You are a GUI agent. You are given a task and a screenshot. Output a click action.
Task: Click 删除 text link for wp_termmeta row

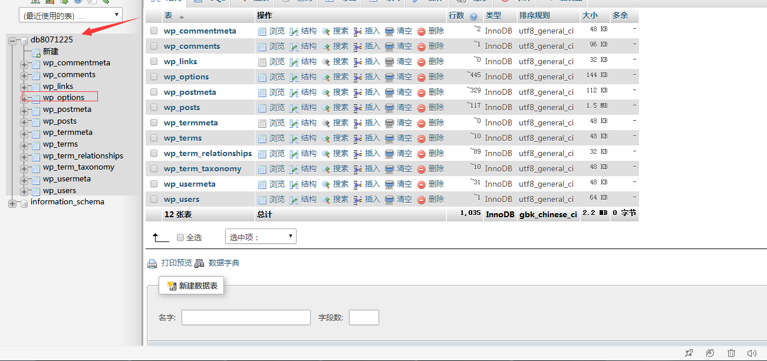click(x=436, y=123)
